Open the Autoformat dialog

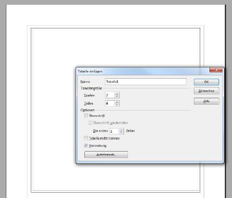(106, 154)
